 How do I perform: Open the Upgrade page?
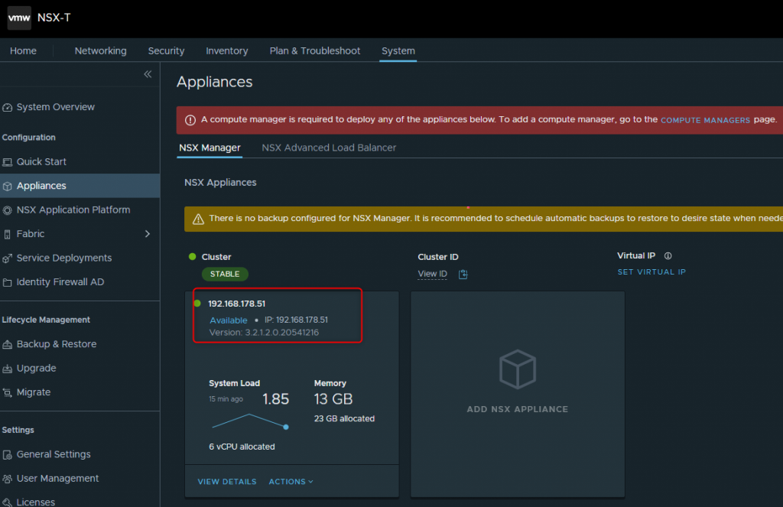coord(36,368)
